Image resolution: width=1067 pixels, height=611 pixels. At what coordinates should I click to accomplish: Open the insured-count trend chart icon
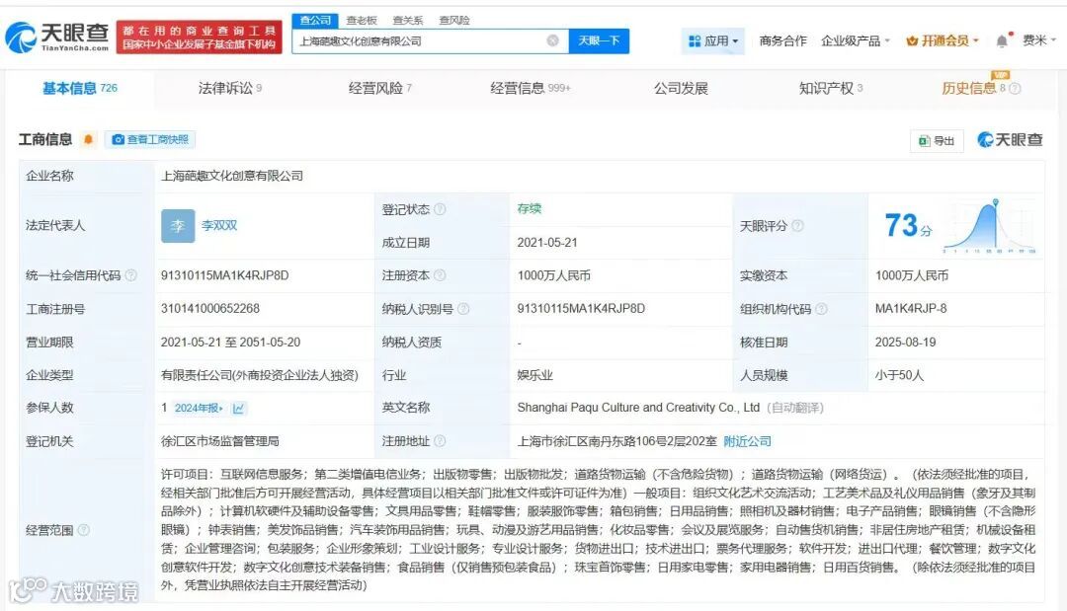point(238,408)
